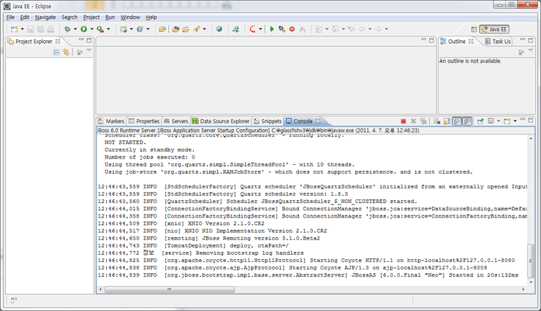Select the Java EE perspective button
Screen dimensions: 541x311
[494, 29]
